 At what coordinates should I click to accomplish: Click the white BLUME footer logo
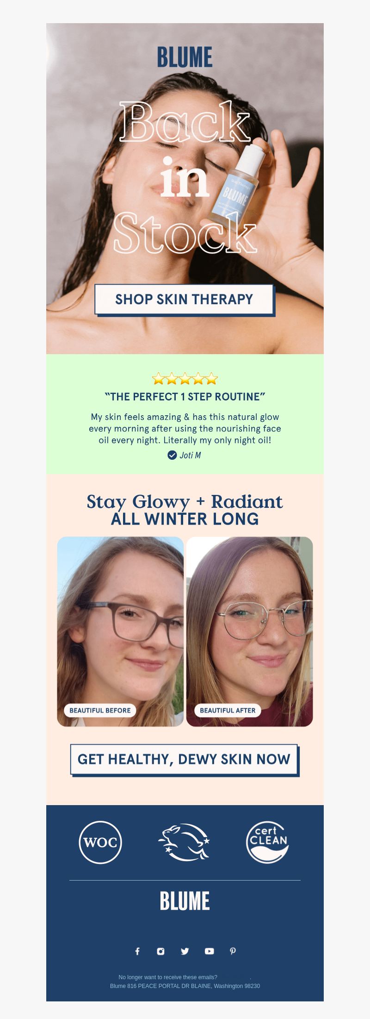click(185, 901)
